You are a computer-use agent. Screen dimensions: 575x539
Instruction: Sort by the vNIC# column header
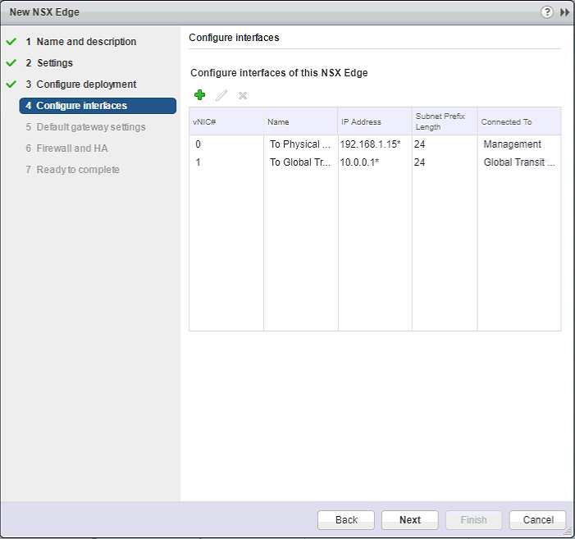click(x=226, y=121)
